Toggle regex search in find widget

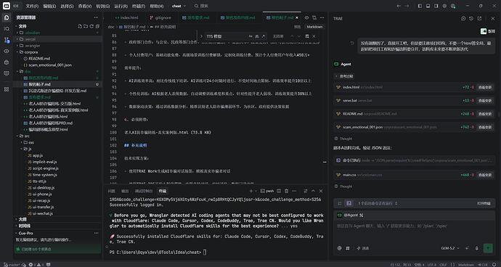pos(263,36)
